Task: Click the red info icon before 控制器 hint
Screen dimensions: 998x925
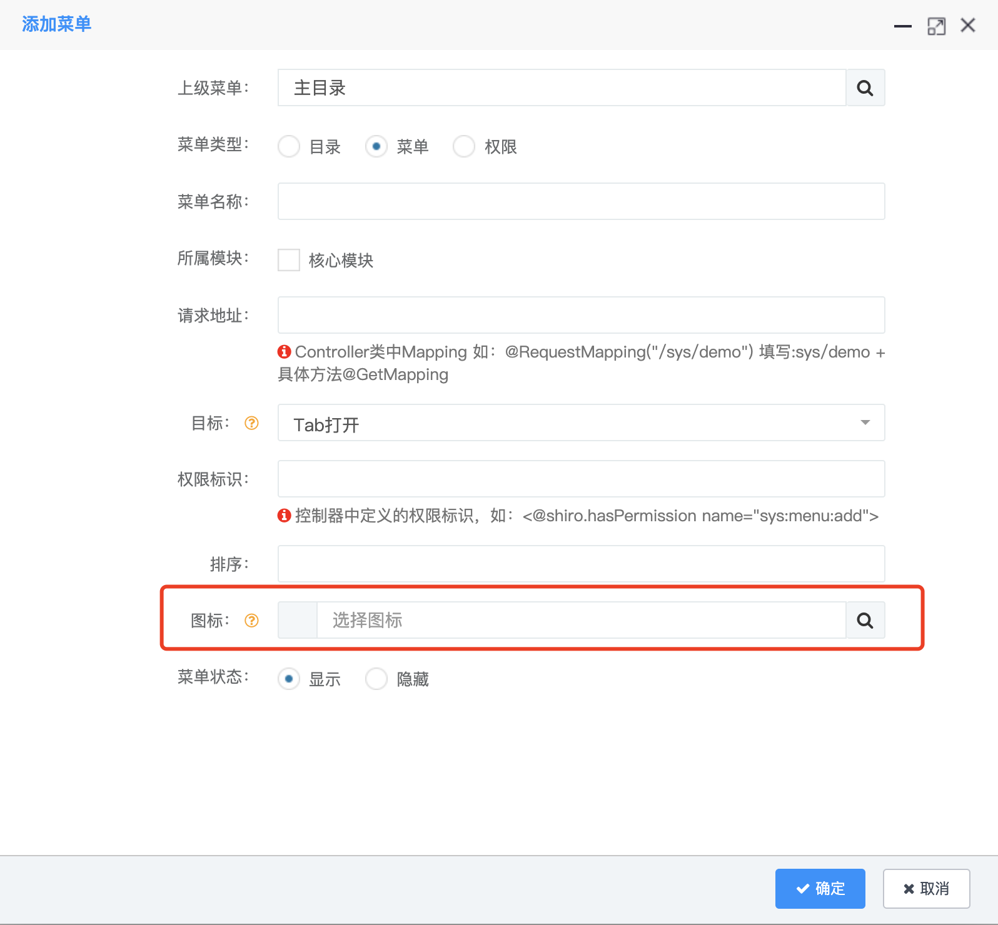Action: coord(285,516)
